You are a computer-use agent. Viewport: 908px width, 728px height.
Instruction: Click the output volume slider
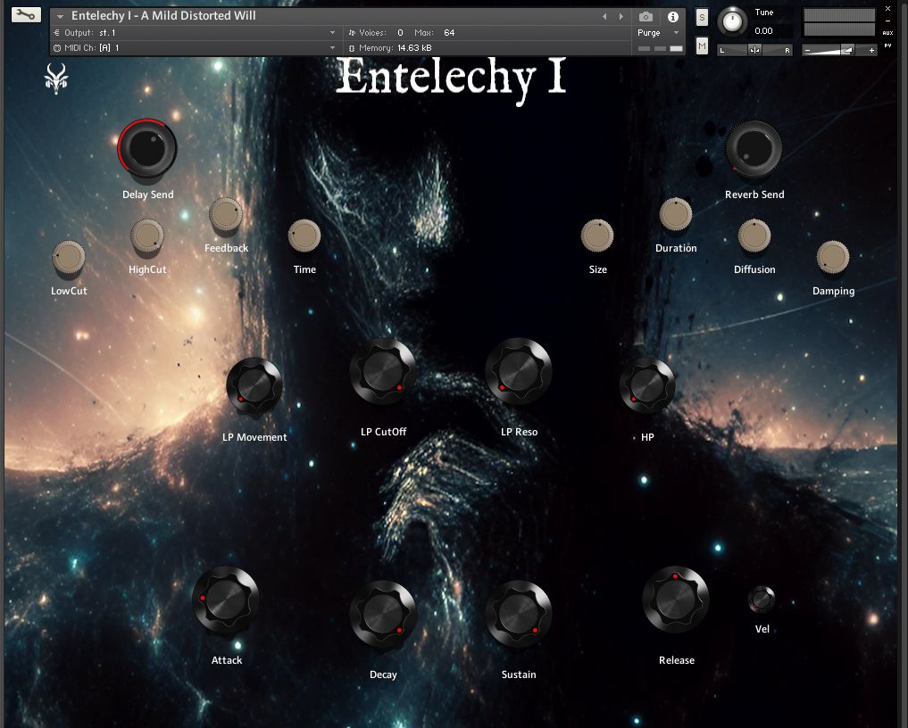coord(839,51)
